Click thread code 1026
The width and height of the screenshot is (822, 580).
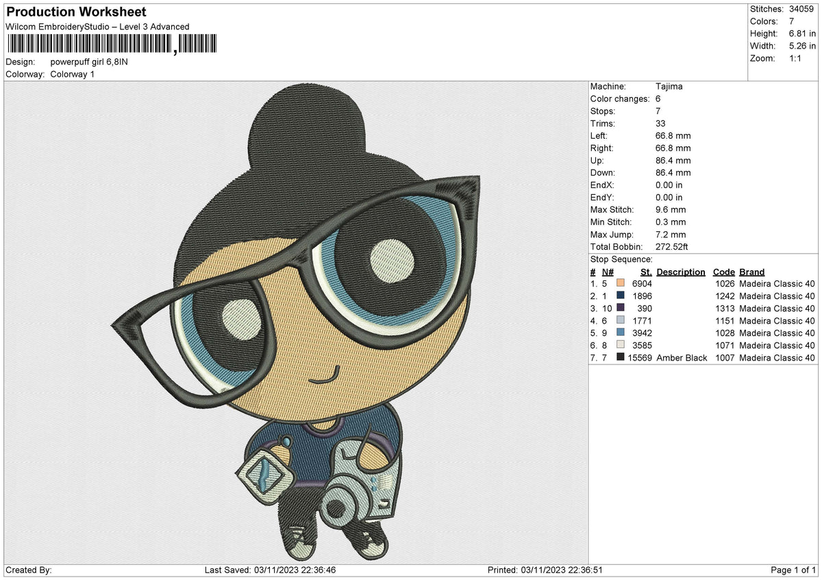point(724,284)
